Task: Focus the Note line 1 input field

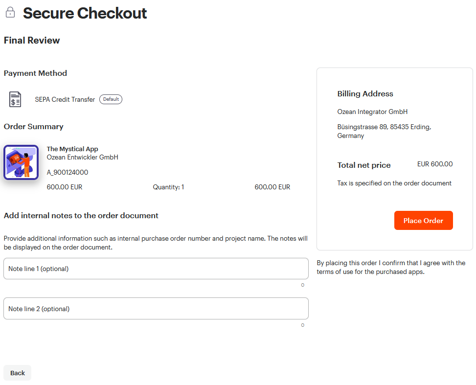Action: (156, 269)
